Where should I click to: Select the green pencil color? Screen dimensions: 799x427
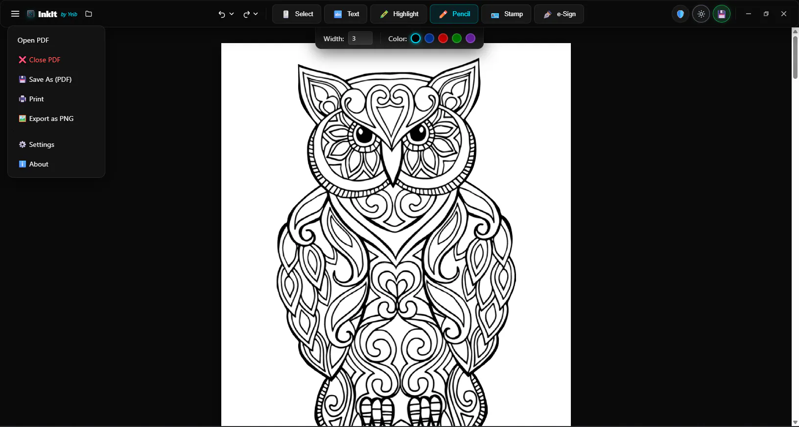click(x=457, y=39)
